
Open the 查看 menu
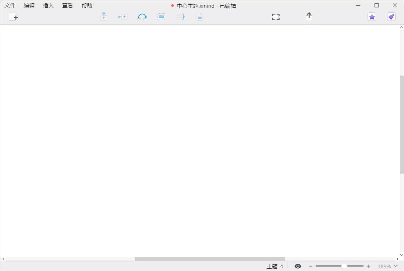click(68, 6)
